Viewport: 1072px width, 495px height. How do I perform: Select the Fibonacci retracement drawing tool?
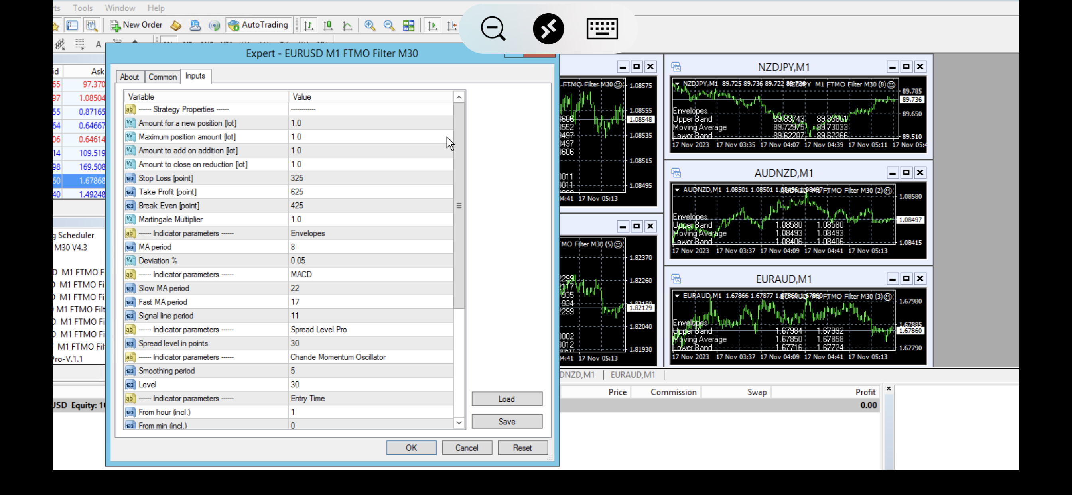(79, 44)
